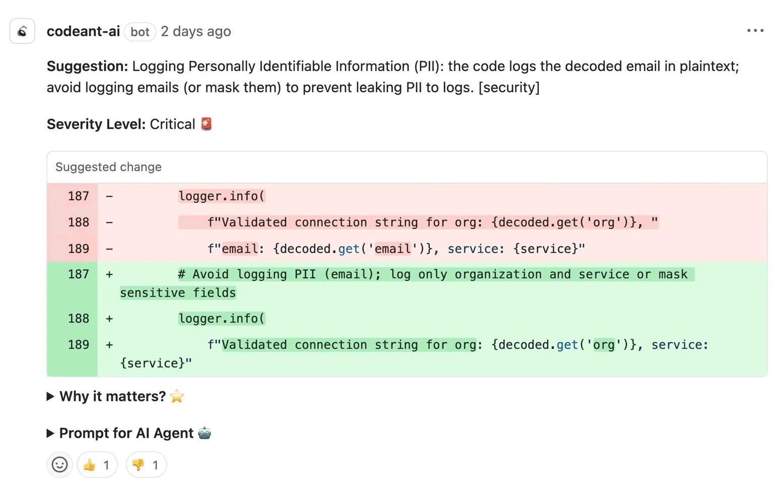The height and width of the screenshot is (492, 780).
Task: Click the star emoji next to Why it matters
Action: (177, 397)
